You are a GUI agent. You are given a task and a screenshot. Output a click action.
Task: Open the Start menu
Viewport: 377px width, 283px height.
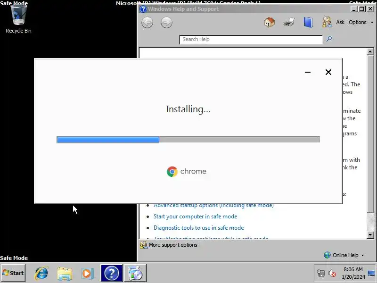[13, 273]
